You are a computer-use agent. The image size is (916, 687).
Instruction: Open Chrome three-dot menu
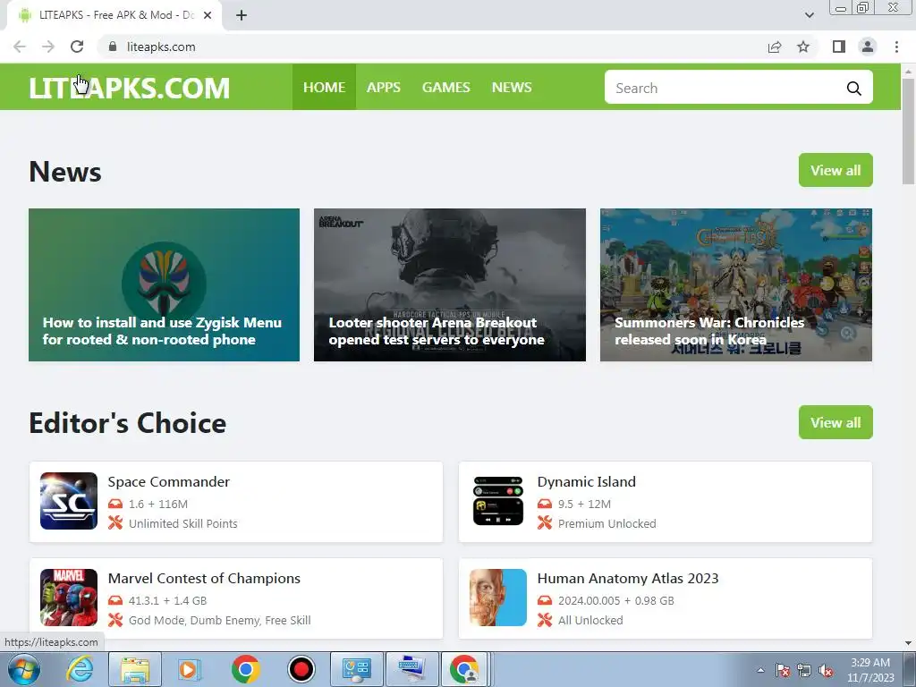(x=896, y=47)
